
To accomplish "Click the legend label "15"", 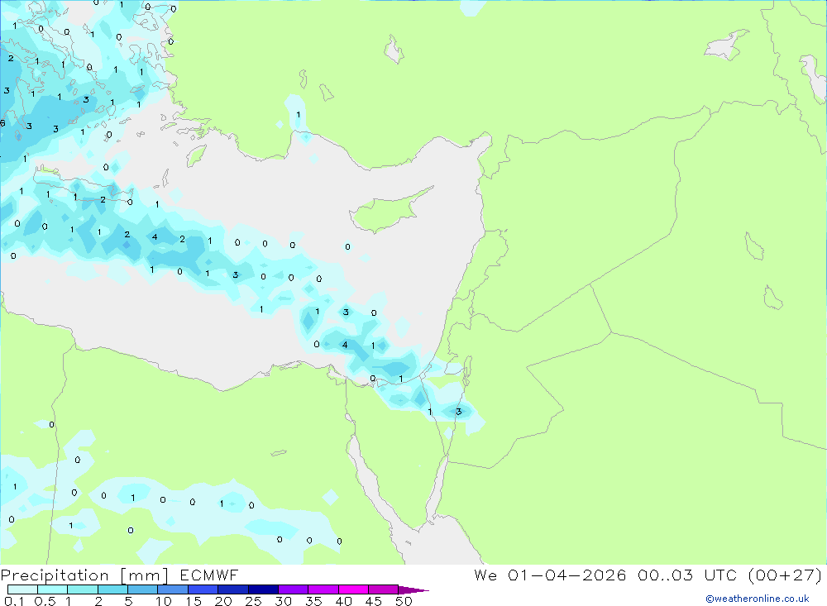I will click(x=194, y=601).
